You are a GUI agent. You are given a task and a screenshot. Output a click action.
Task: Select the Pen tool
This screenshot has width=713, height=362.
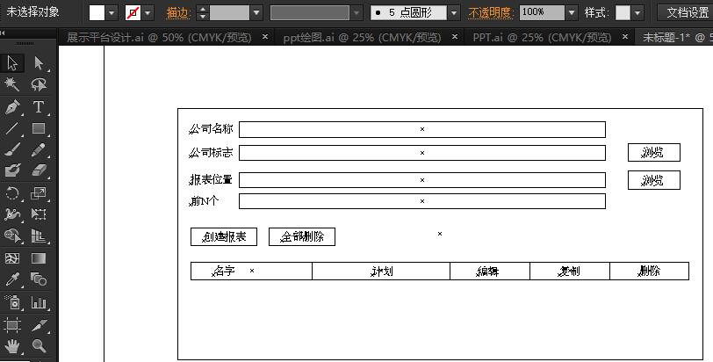click(x=12, y=107)
